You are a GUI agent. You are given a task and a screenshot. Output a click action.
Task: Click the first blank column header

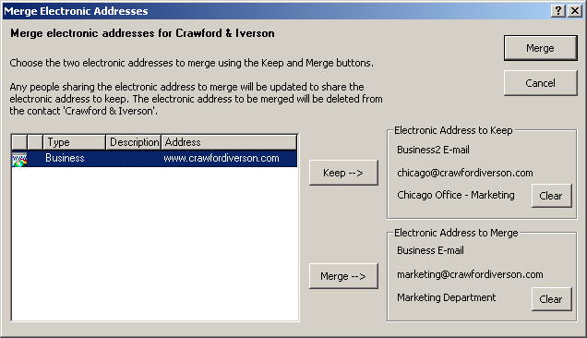19,142
